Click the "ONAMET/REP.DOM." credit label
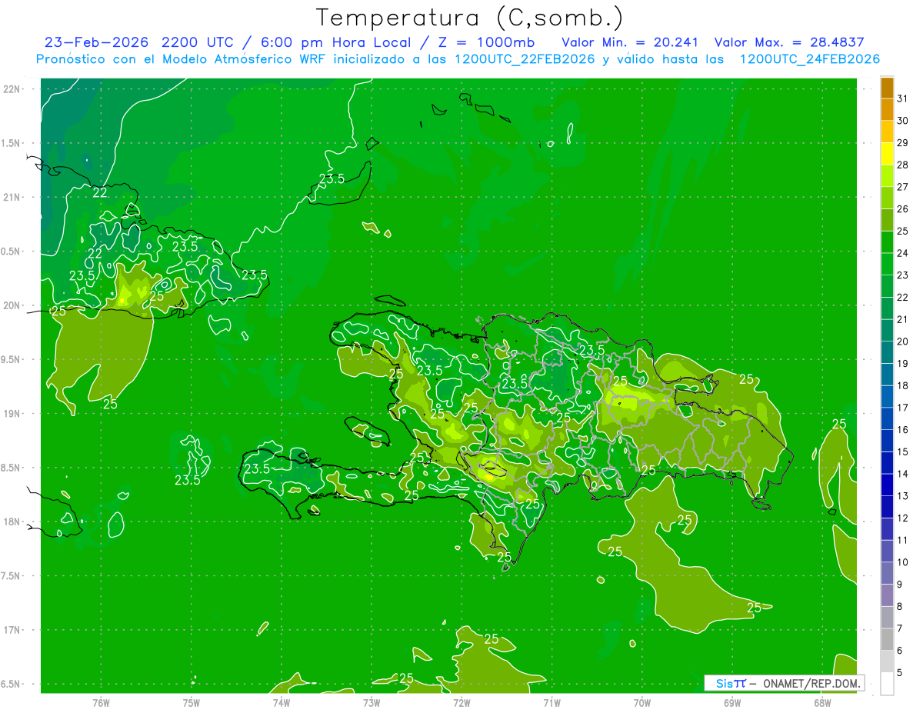 (x=811, y=683)
